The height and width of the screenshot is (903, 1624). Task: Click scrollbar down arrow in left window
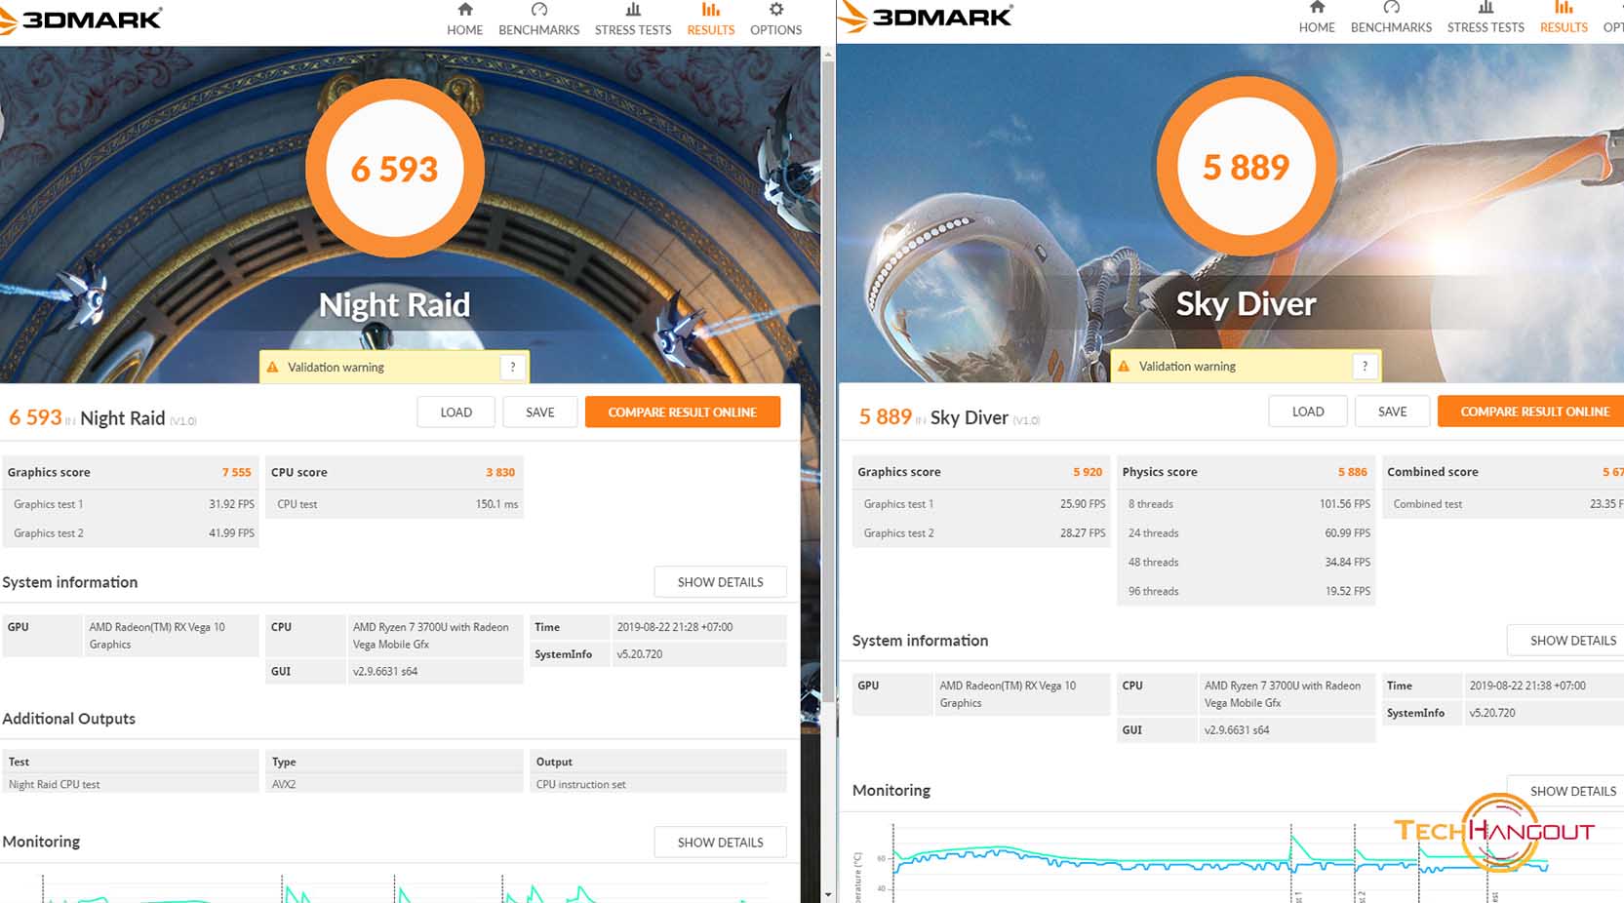pos(828,894)
